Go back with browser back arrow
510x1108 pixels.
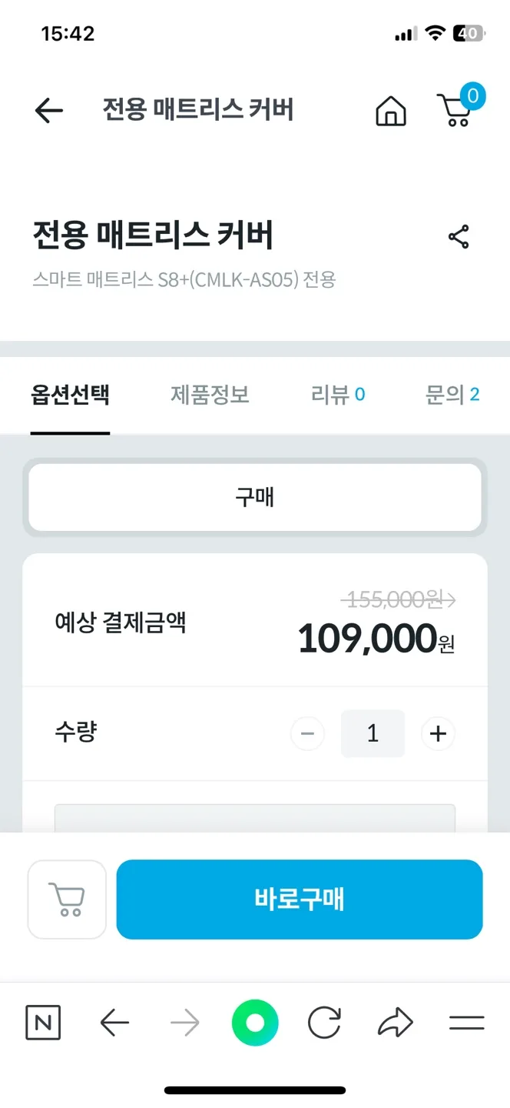[114, 1023]
